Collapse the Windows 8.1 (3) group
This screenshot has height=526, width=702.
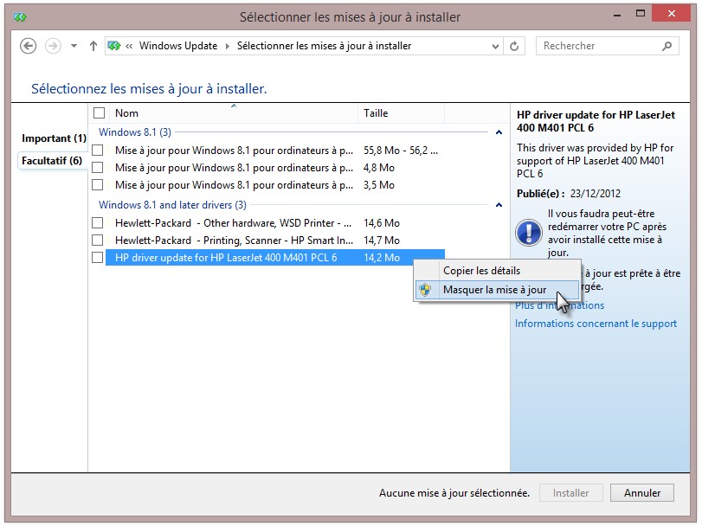(499, 132)
